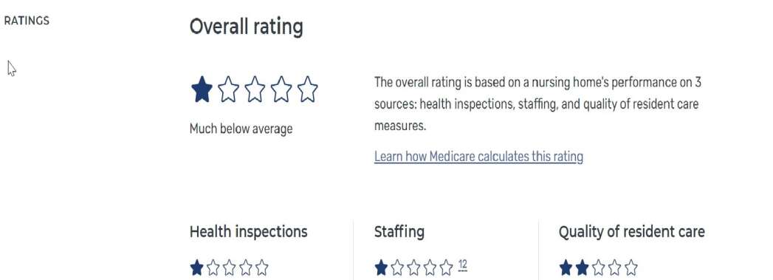Click the second filled star under Quality of resident care
The width and height of the screenshot is (773, 280).
pyautogui.click(x=582, y=268)
